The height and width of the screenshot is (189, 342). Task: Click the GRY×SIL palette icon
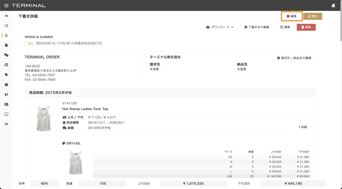pyautogui.click(x=64, y=143)
